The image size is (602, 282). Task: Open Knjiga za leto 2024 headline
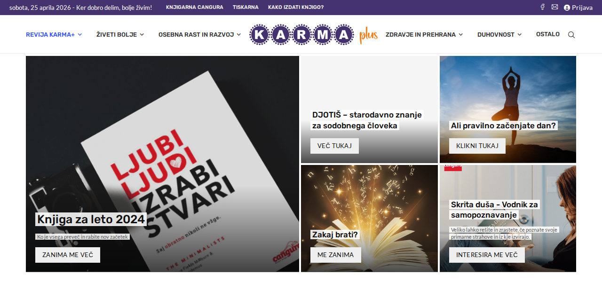point(91,219)
